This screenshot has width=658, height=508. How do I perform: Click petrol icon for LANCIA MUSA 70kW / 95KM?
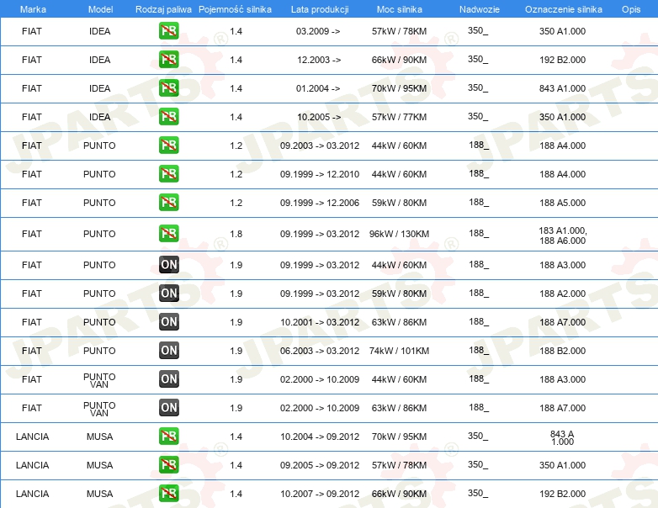[x=168, y=436]
